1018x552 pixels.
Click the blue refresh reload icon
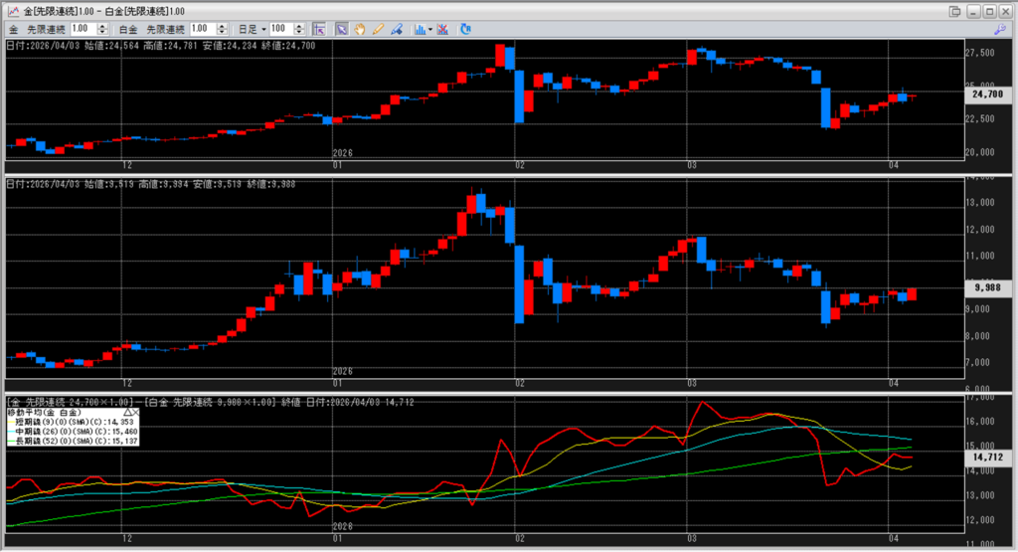[x=465, y=29]
